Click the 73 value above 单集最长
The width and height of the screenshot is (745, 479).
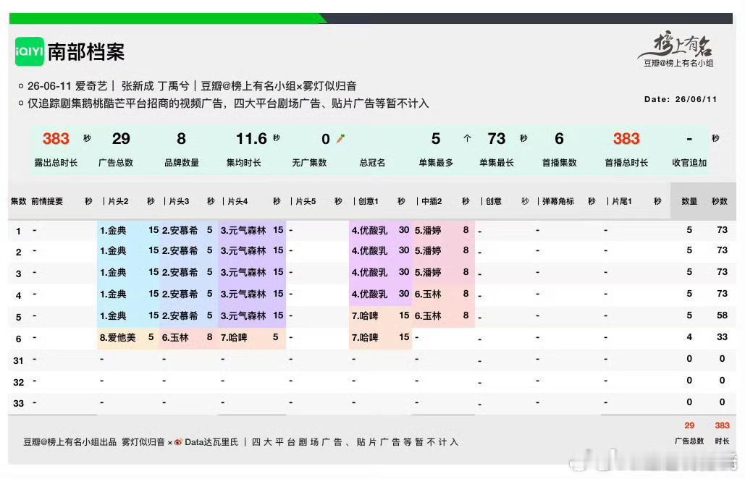click(x=497, y=139)
